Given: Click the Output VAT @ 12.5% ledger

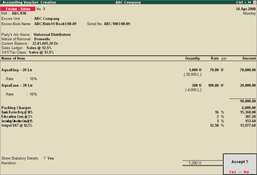Looking at the screenshot, I should [17, 126].
